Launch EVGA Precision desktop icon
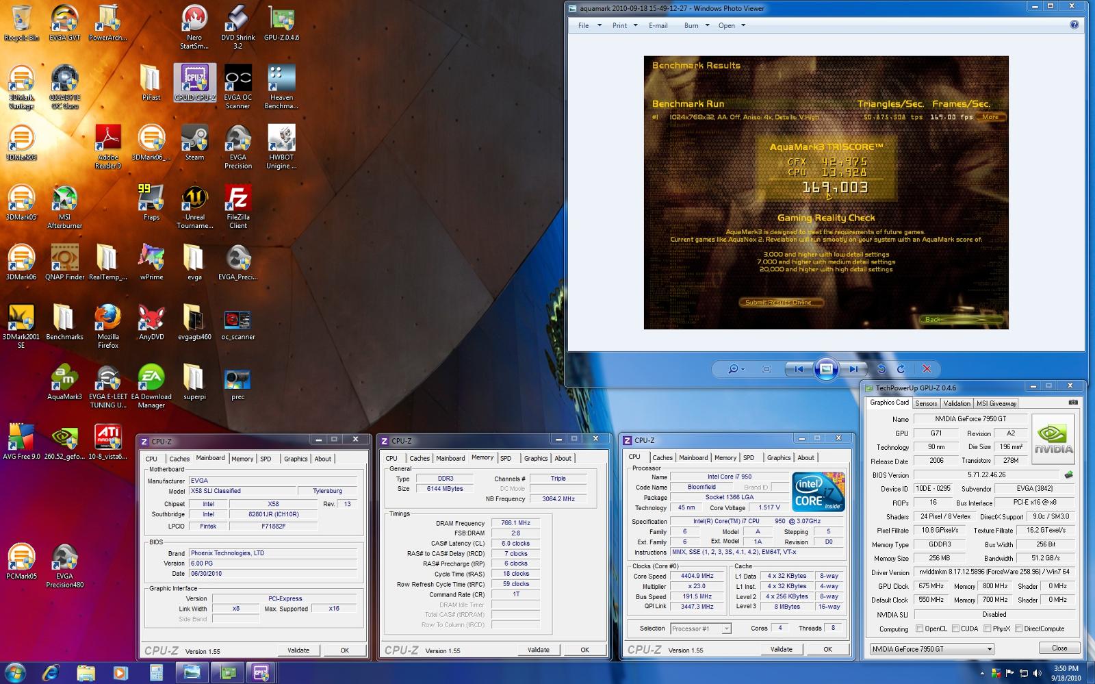This screenshot has height=684, width=1095. click(x=237, y=147)
